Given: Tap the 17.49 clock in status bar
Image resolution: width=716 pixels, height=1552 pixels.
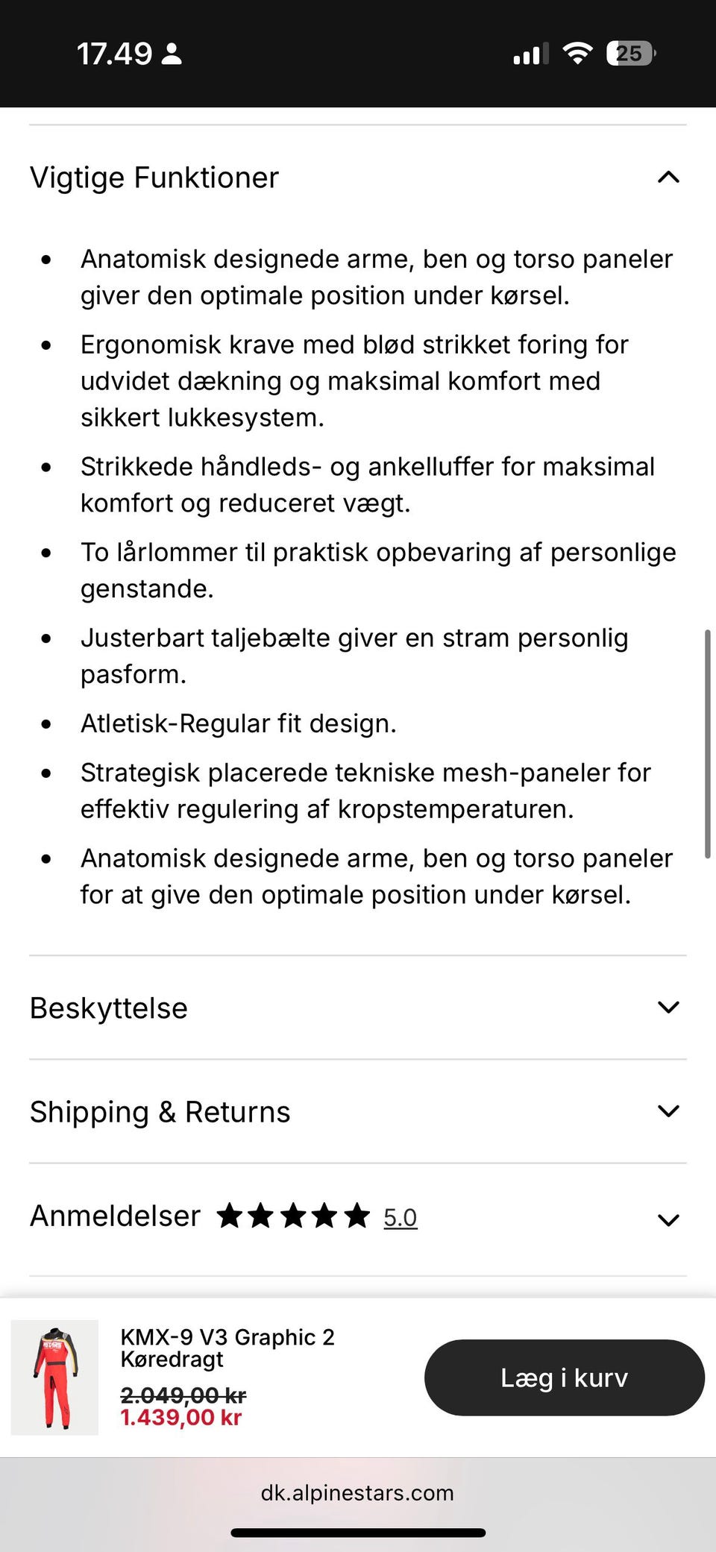Looking at the screenshot, I should (114, 54).
